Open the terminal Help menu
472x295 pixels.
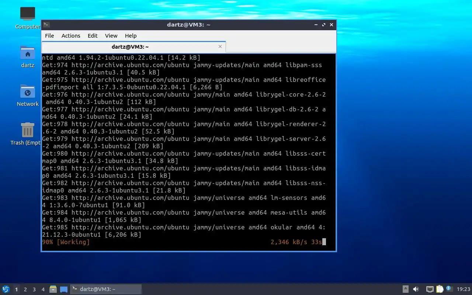click(x=131, y=36)
